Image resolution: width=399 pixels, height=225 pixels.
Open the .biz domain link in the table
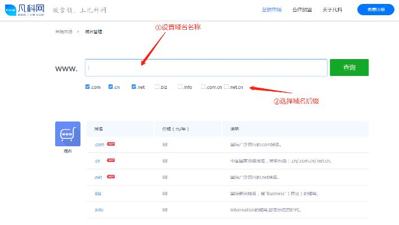tap(98, 193)
